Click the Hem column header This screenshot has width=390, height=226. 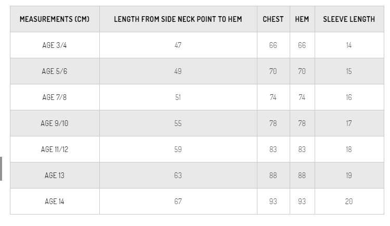(302, 19)
